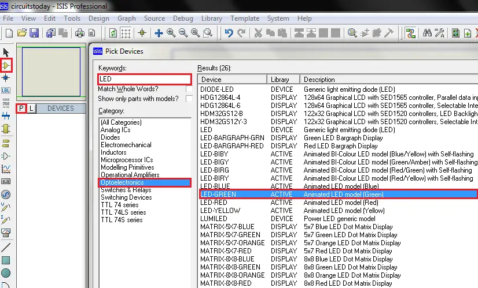Select the 2D line drawing tool
Image resolution: width=478 pixels, height=288 pixels.
[6, 248]
